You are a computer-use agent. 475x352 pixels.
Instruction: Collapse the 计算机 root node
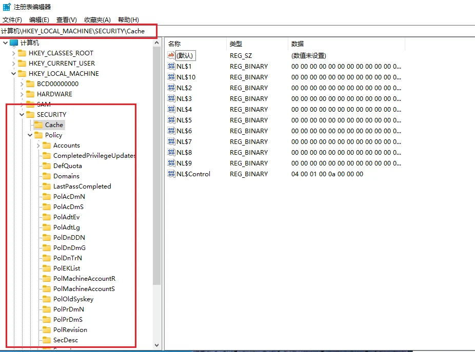coord(6,43)
